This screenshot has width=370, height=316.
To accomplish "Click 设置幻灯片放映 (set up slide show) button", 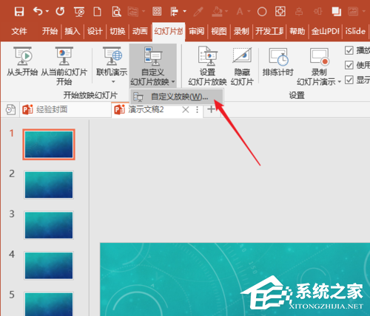I will click(207, 66).
